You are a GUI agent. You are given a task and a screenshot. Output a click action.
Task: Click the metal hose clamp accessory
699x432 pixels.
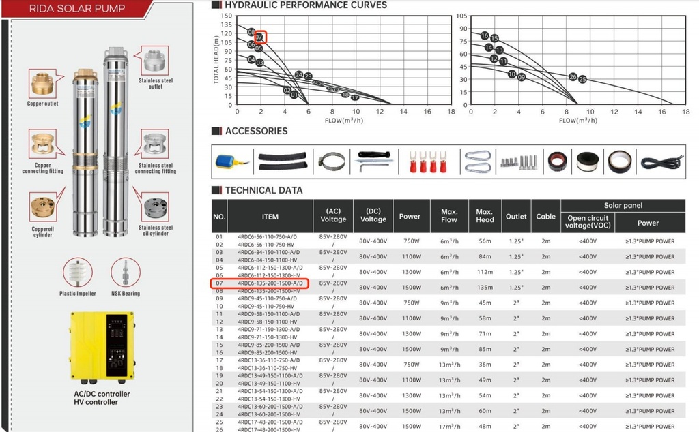(332, 161)
